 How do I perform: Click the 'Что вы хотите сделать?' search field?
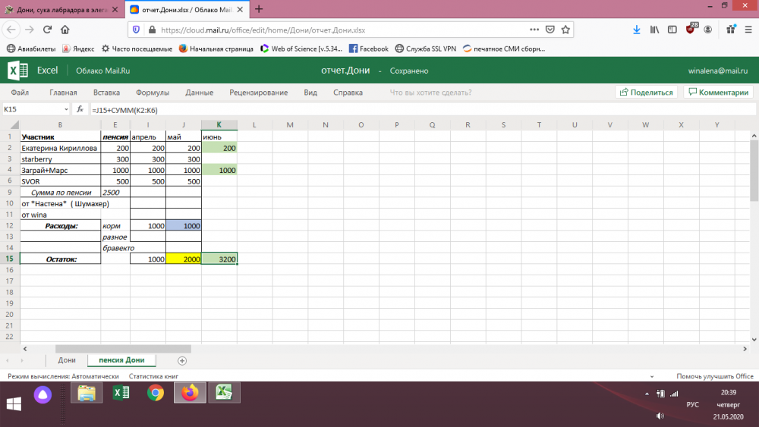click(x=430, y=93)
